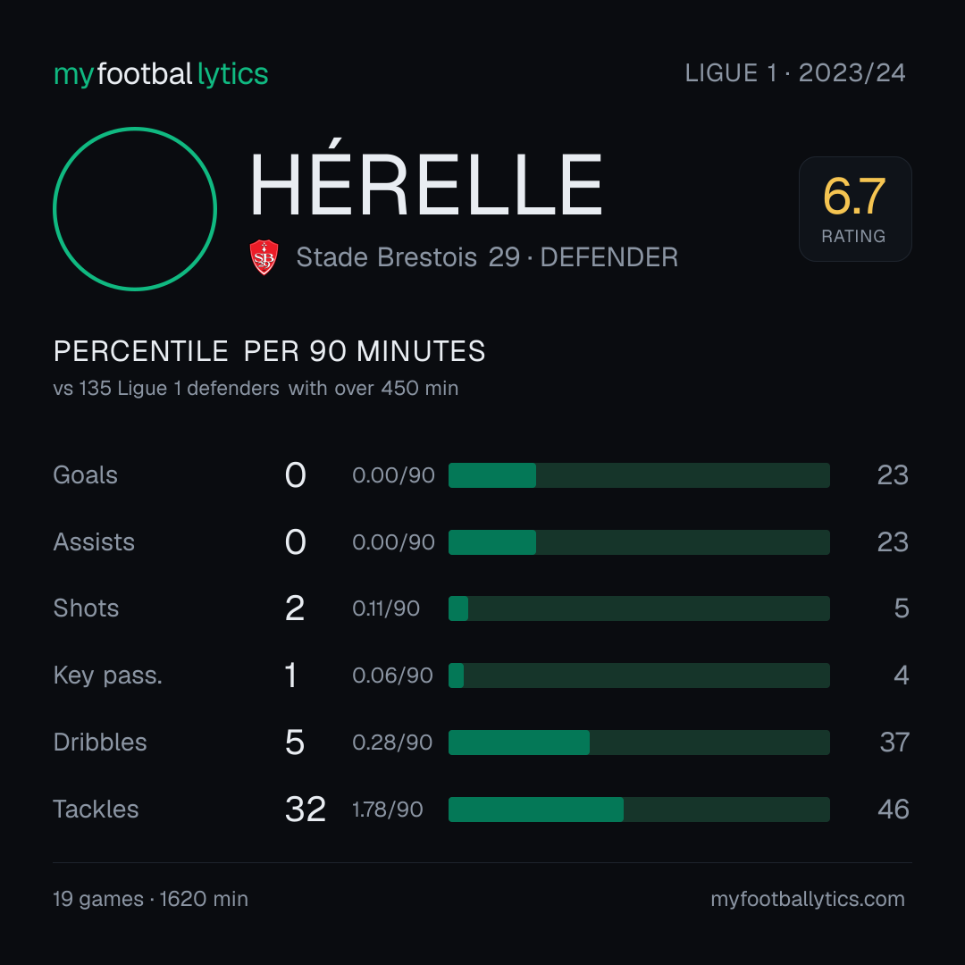Click the 1.78/90 tackles rate
The height and width of the screenshot is (965, 965).
click(388, 810)
